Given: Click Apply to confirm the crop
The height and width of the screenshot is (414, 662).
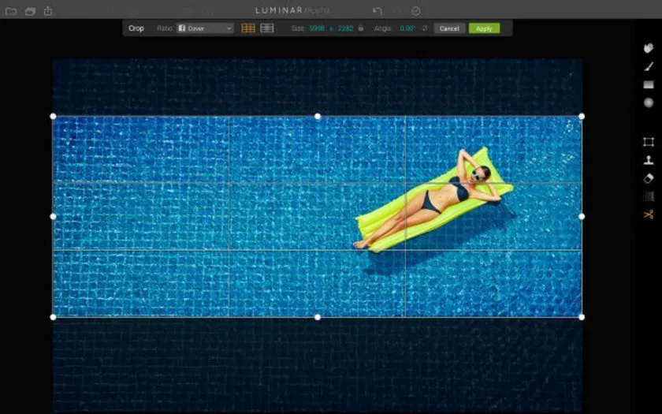Looking at the screenshot, I should click(x=484, y=28).
